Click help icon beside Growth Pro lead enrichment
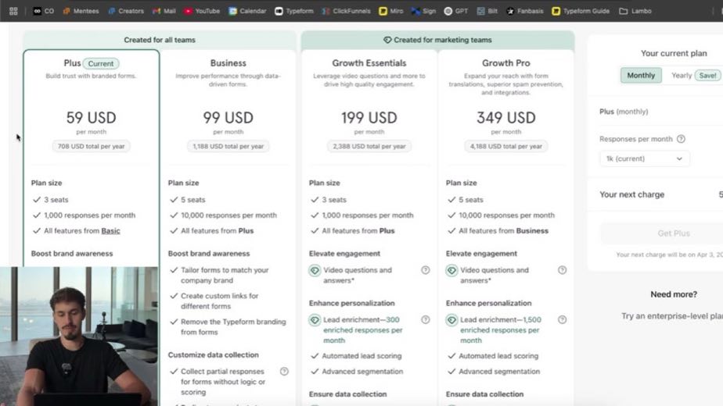Screen dimensions: 723x406 pos(562,320)
